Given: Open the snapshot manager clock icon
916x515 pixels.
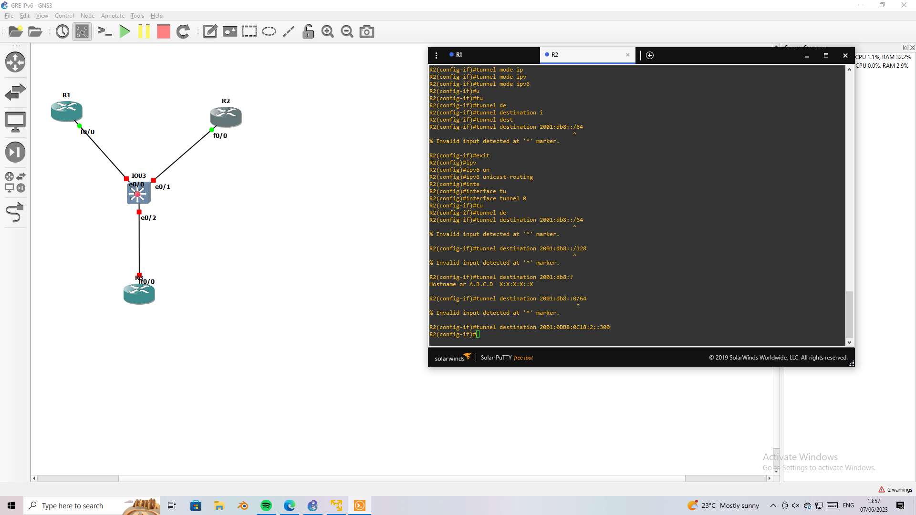Looking at the screenshot, I should click(62, 31).
